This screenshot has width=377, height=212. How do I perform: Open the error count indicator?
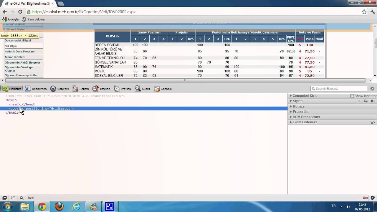click(365, 198)
